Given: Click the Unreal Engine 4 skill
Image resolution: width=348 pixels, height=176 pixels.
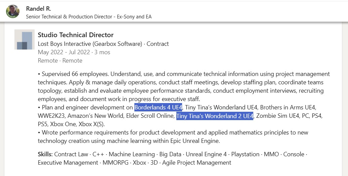Looking at the screenshot, I should 206,154.
